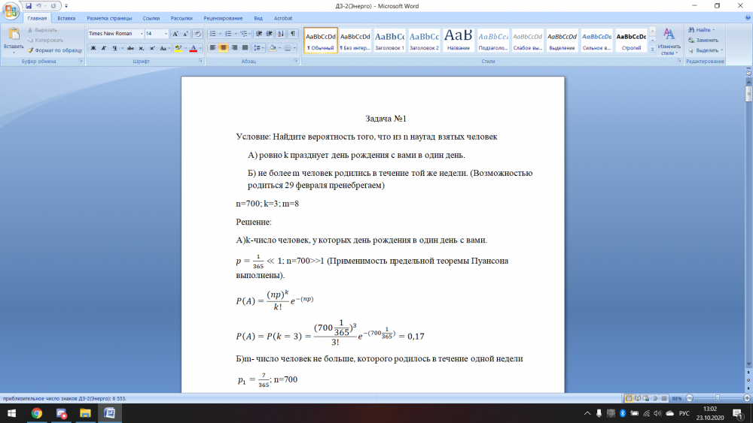
Task: Switch to Full Screen Reading view
Action: pyautogui.click(x=638, y=398)
